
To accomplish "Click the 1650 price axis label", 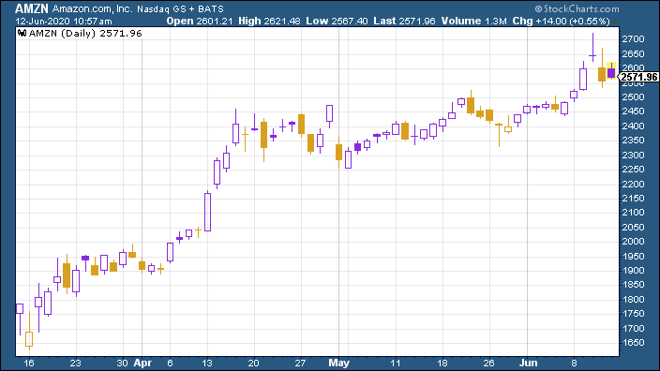I will (x=633, y=343).
